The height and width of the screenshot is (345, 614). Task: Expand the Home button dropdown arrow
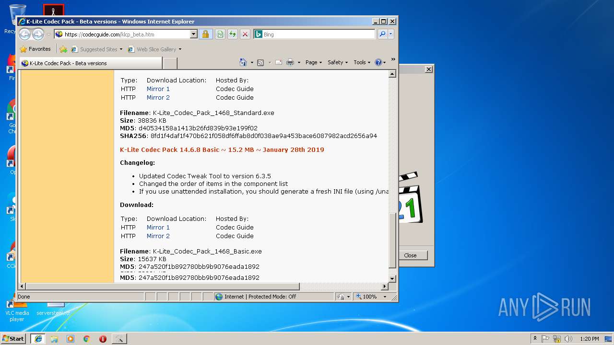[252, 62]
